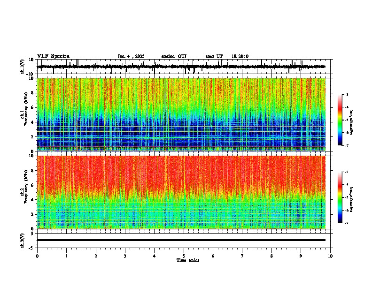Screen dimensions: 372x287
Task: Click time axis tick label "2"
Action: pyautogui.click(x=96, y=256)
